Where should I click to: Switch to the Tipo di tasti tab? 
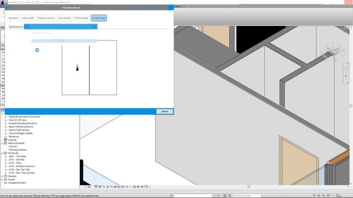(x=64, y=18)
